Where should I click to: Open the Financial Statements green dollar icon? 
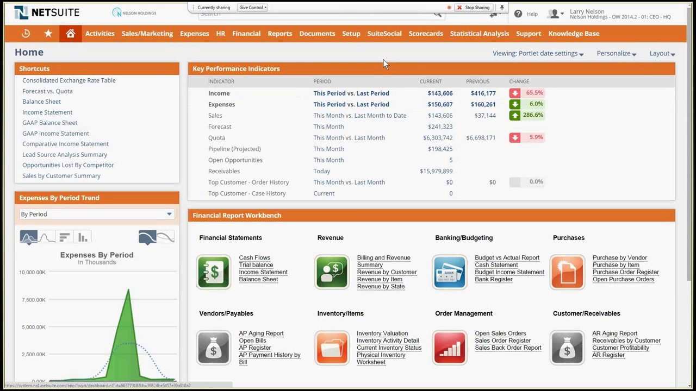214,272
